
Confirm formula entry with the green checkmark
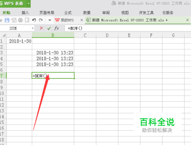tap(49, 28)
